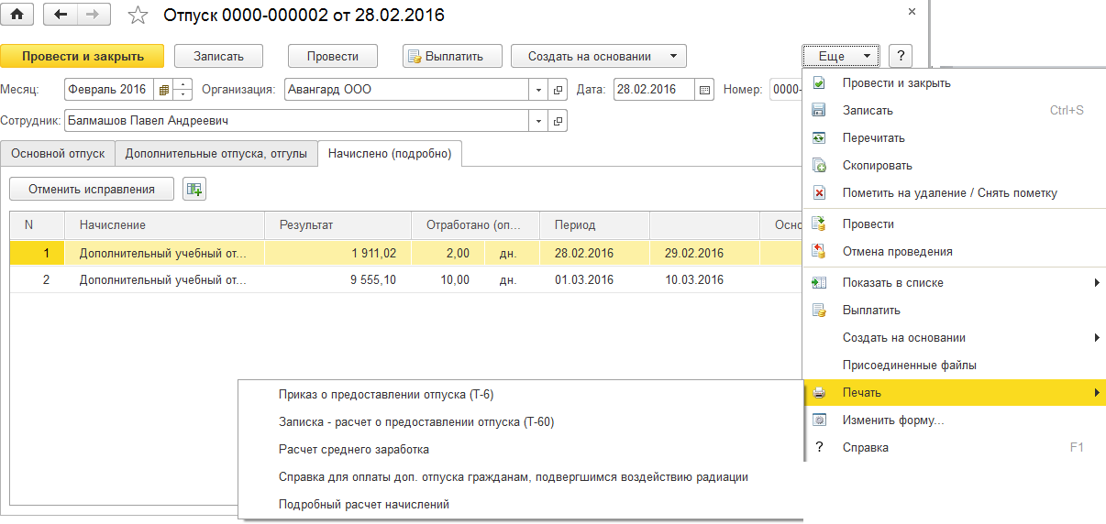The height and width of the screenshot is (524, 1106).
Task: Select the period end cell 29.02.2016
Action: 704,253
